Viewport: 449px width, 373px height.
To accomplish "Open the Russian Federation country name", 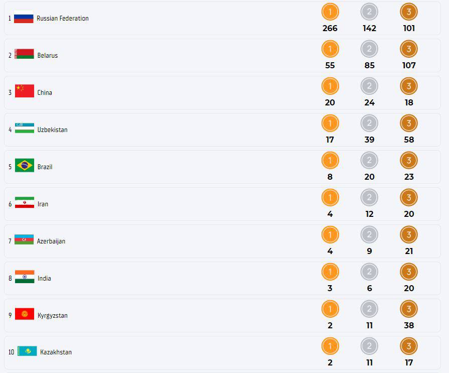I will coord(63,19).
